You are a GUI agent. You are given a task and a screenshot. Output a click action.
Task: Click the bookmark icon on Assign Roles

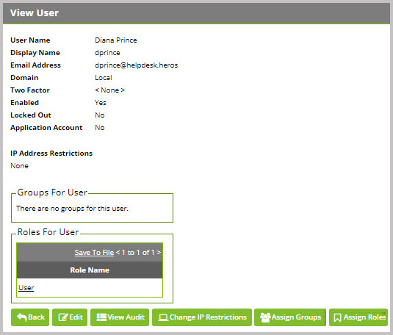point(337,317)
